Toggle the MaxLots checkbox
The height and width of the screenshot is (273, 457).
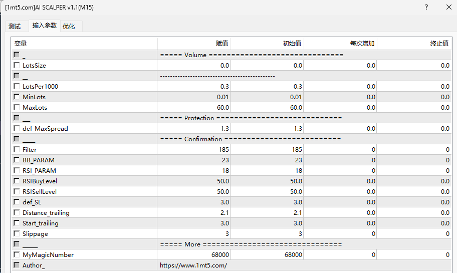(17, 107)
